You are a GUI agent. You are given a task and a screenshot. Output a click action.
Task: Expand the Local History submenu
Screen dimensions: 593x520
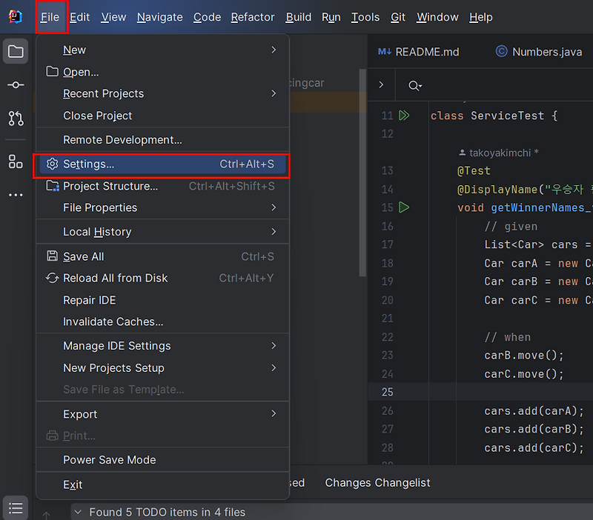tap(162, 232)
